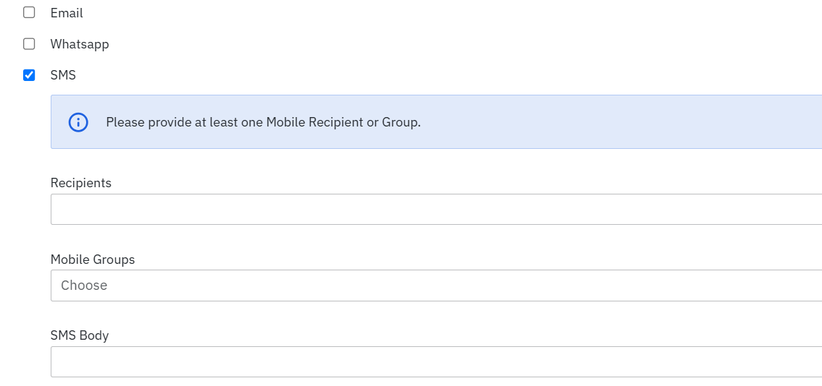Focus the Recipients input field

[x=435, y=210]
